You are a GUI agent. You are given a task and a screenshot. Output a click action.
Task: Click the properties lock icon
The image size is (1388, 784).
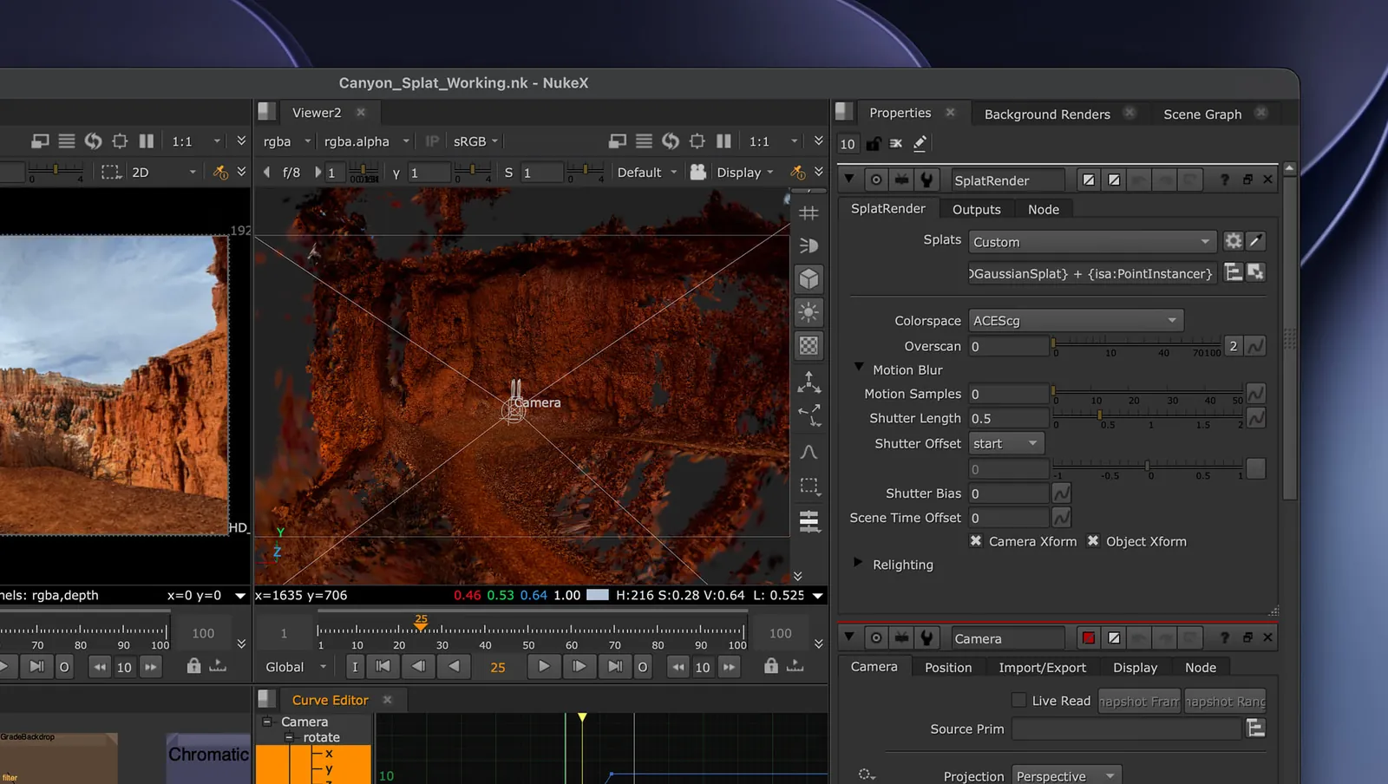point(874,143)
